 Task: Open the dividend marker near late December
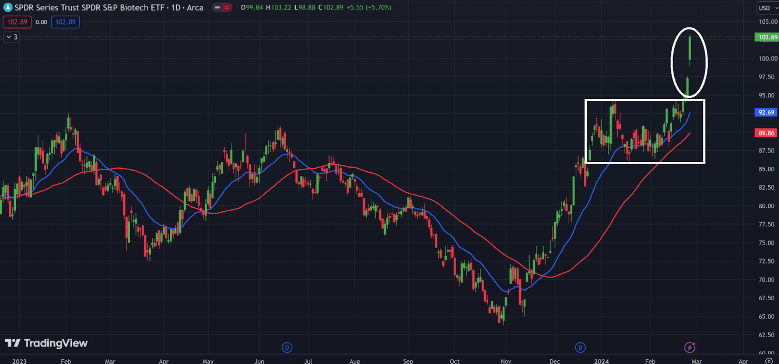point(580,347)
